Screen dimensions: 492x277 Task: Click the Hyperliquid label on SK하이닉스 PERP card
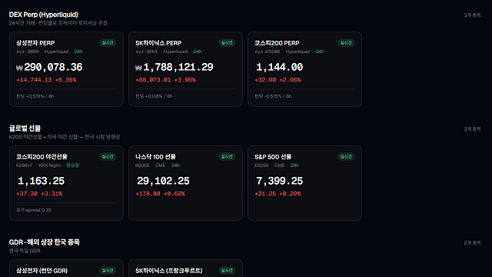pyautogui.click(x=175, y=52)
